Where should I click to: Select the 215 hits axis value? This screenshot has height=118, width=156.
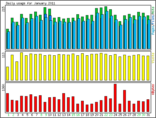pyautogui.click(x=4, y=9)
